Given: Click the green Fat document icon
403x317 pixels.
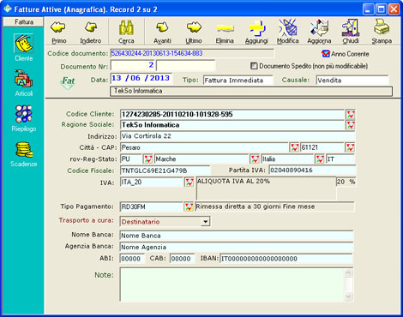Looking at the screenshot, I should coord(68,82).
